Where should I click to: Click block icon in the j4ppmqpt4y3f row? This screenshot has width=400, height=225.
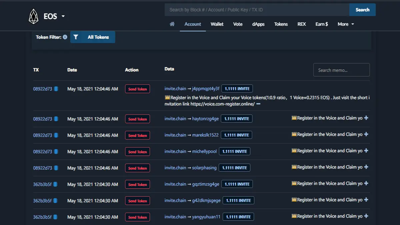pyautogui.click(x=56, y=89)
